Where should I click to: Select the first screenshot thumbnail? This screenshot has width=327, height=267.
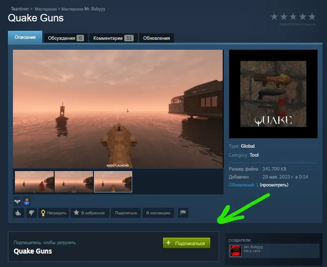pyautogui.click(x=34, y=182)
